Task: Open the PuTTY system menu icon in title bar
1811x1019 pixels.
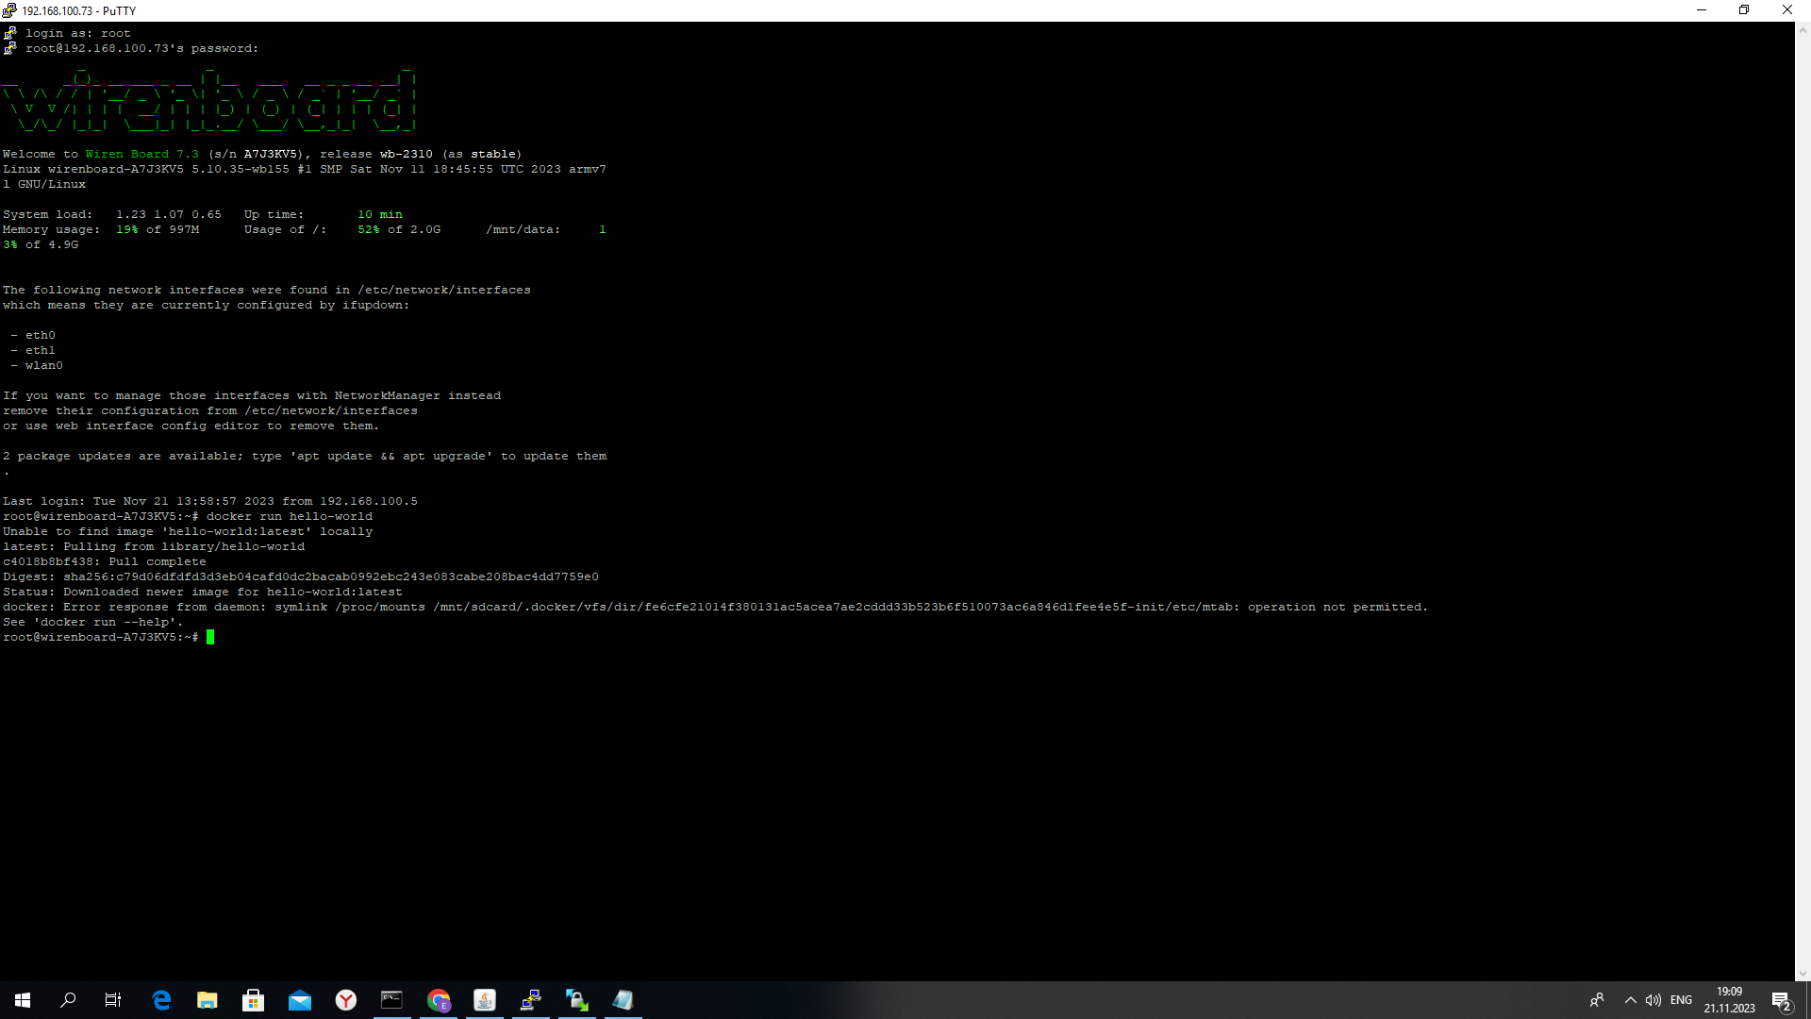Action: (x=9, y=10)
